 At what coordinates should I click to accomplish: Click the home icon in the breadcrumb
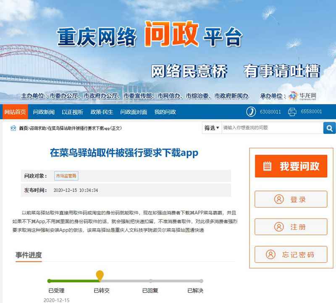pos(13,128)
